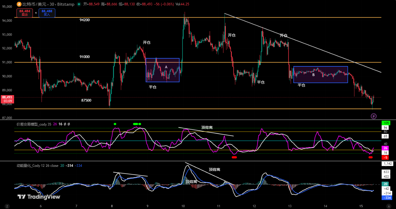The width and height of the screenshot is (396, 209).
Task: Click the green market status dot in header
Action: [79, 4]
